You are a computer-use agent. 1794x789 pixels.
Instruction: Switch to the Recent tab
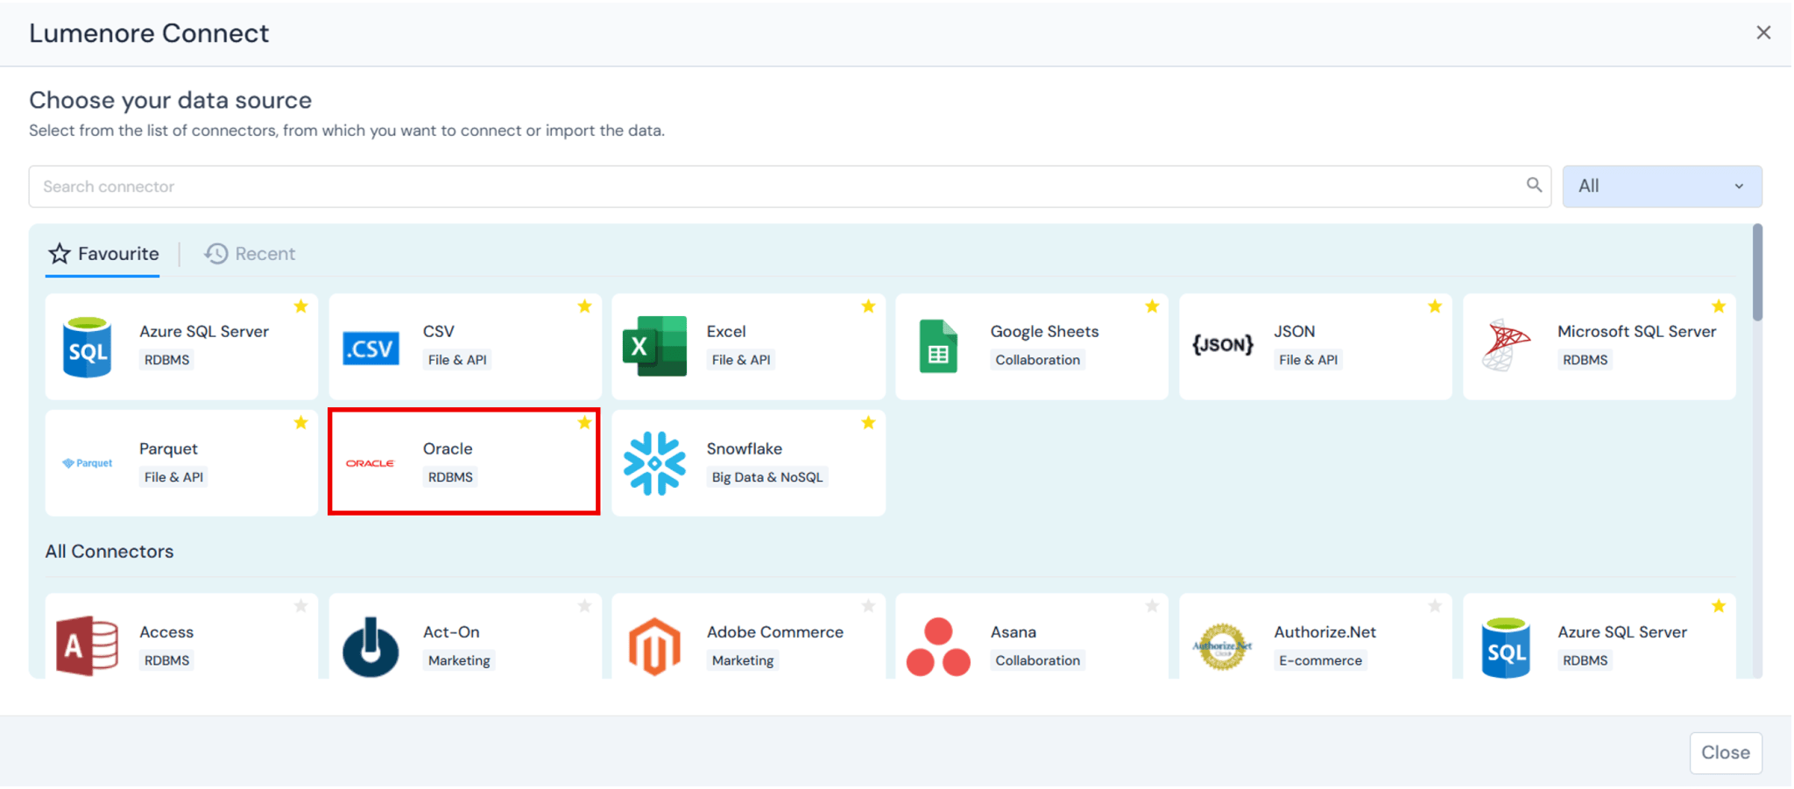click(x=250, y=254)
